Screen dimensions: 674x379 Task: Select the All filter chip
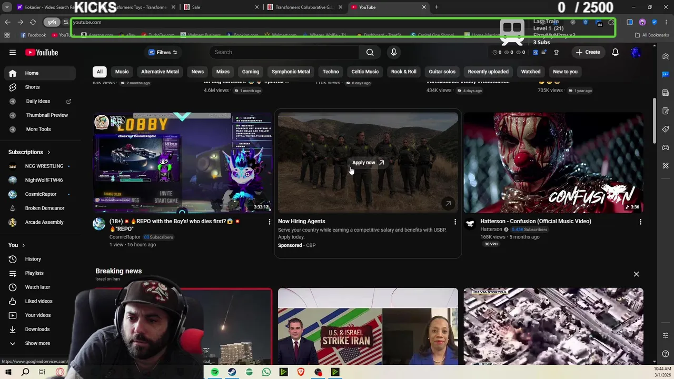(100, 72)
